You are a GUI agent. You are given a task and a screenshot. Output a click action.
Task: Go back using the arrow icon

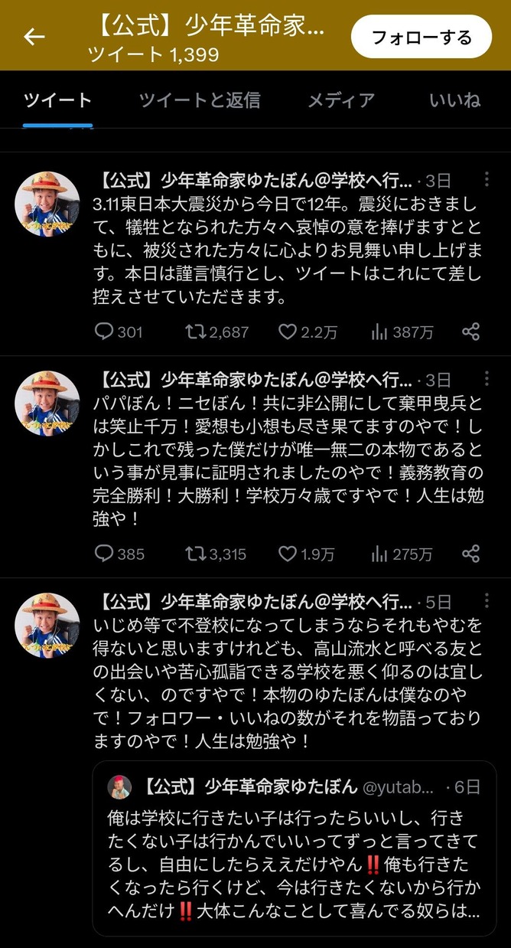[34, 37]
